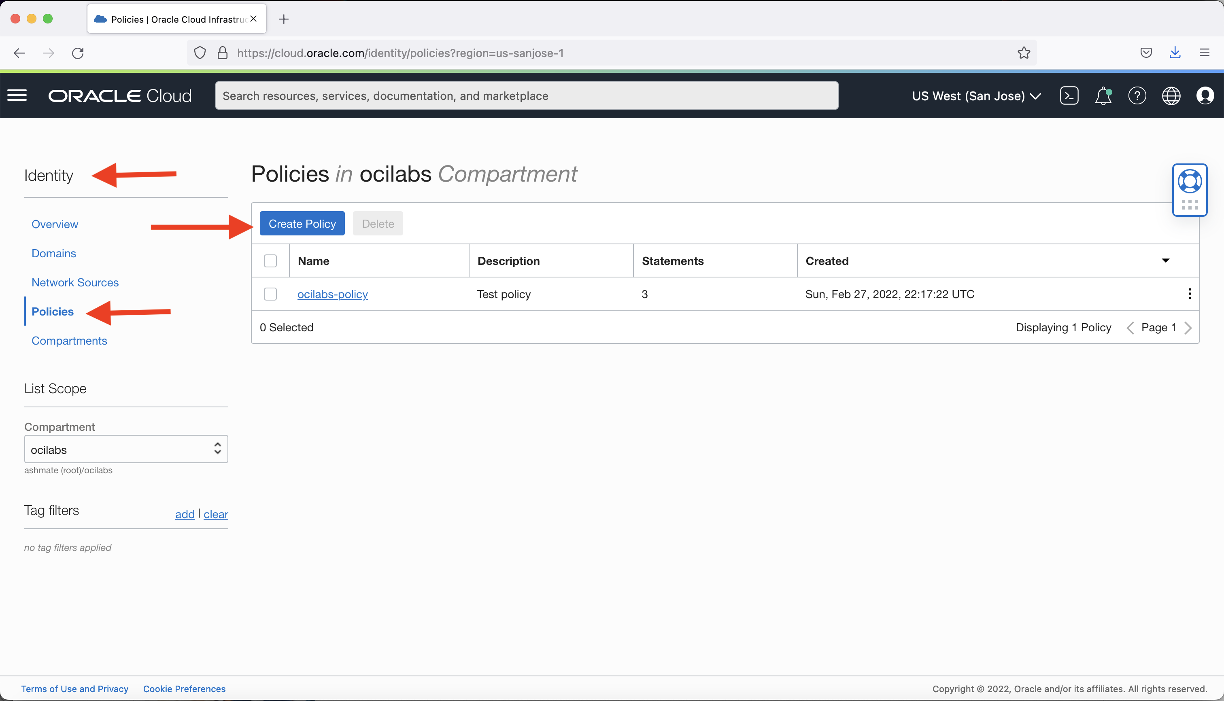
Task: Bookmark the page with the star icon
Action: coord(1024,53)
